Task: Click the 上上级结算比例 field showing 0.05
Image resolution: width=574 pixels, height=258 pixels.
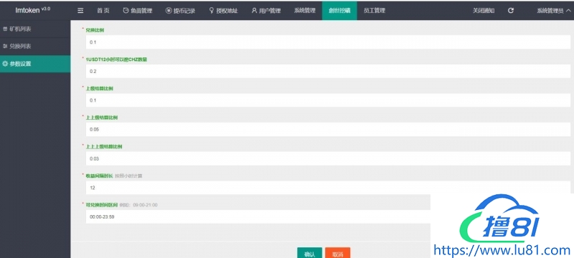Action: [328, 130]
